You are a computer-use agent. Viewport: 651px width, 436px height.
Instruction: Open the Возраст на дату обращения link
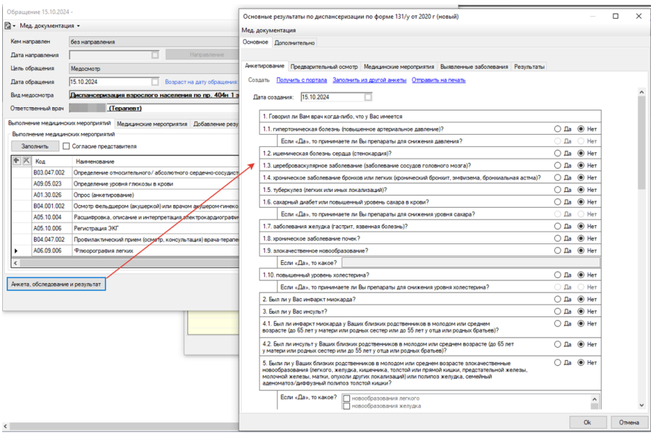202,82
